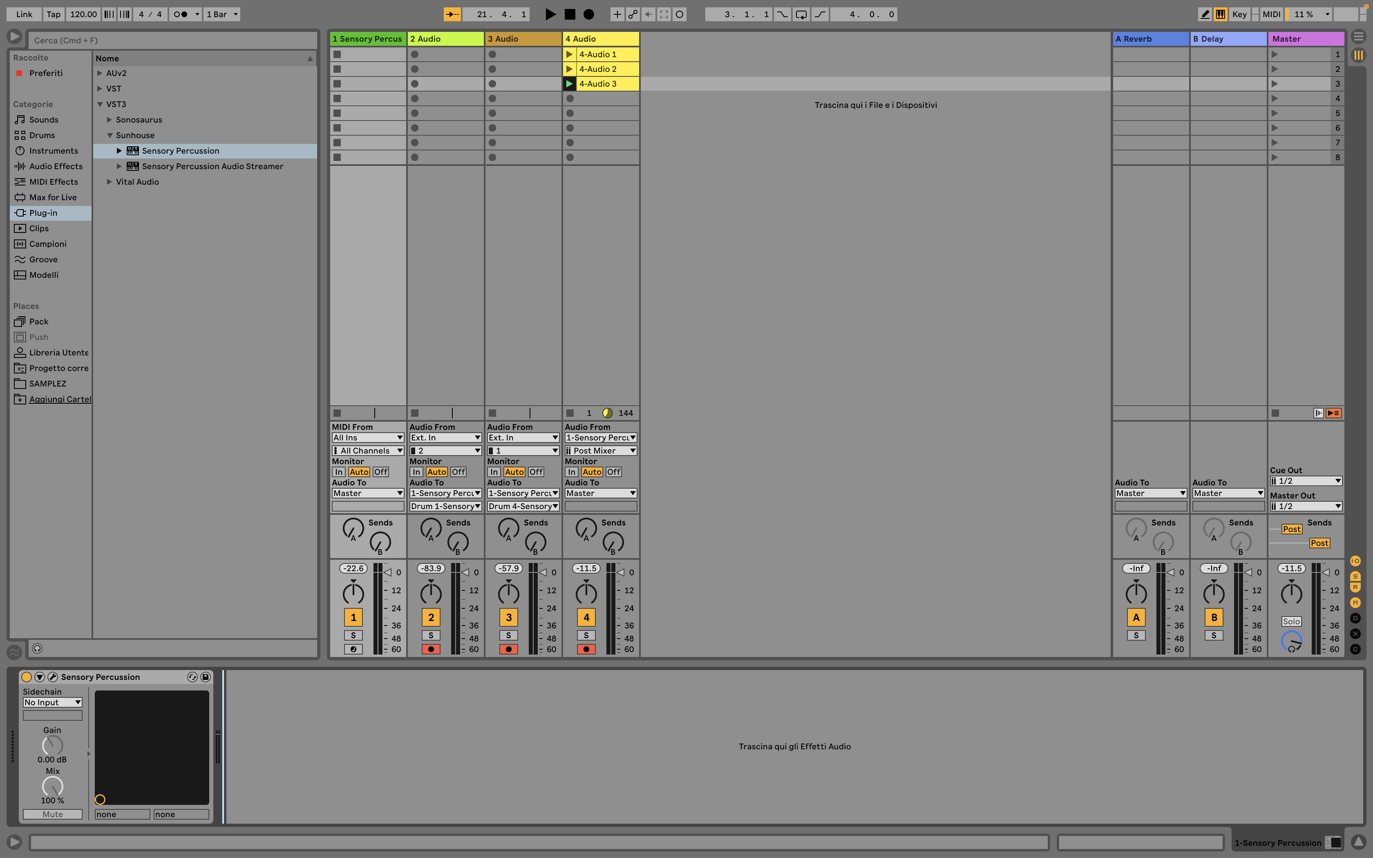Open the Plug-in browser category
Image resolution: width=1373 pixels, height=858 pixels.
pos(43,213)
